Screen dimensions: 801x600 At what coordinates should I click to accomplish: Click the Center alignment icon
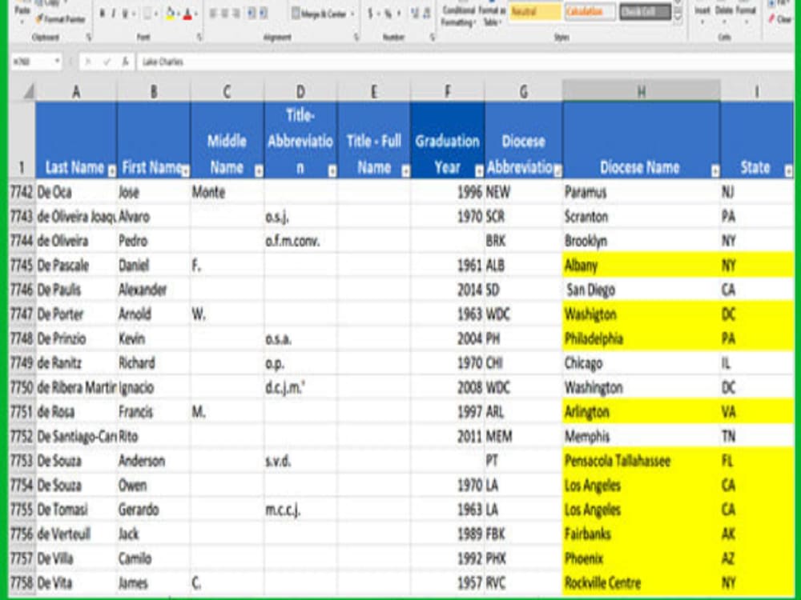click(225, 14)
